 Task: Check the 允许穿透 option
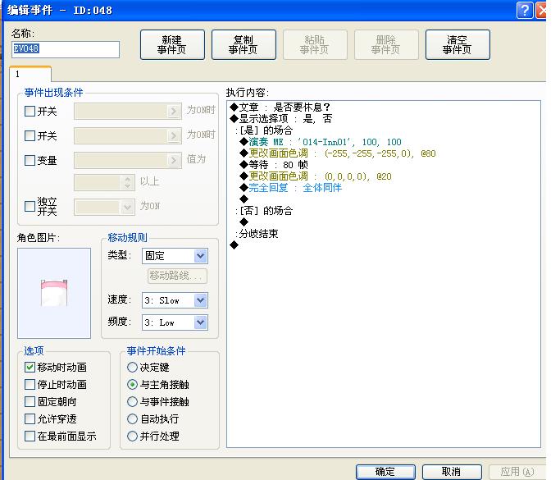click(30, 418)
